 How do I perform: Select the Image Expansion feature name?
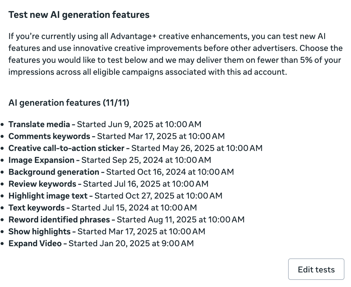click(x=41, y=160)
